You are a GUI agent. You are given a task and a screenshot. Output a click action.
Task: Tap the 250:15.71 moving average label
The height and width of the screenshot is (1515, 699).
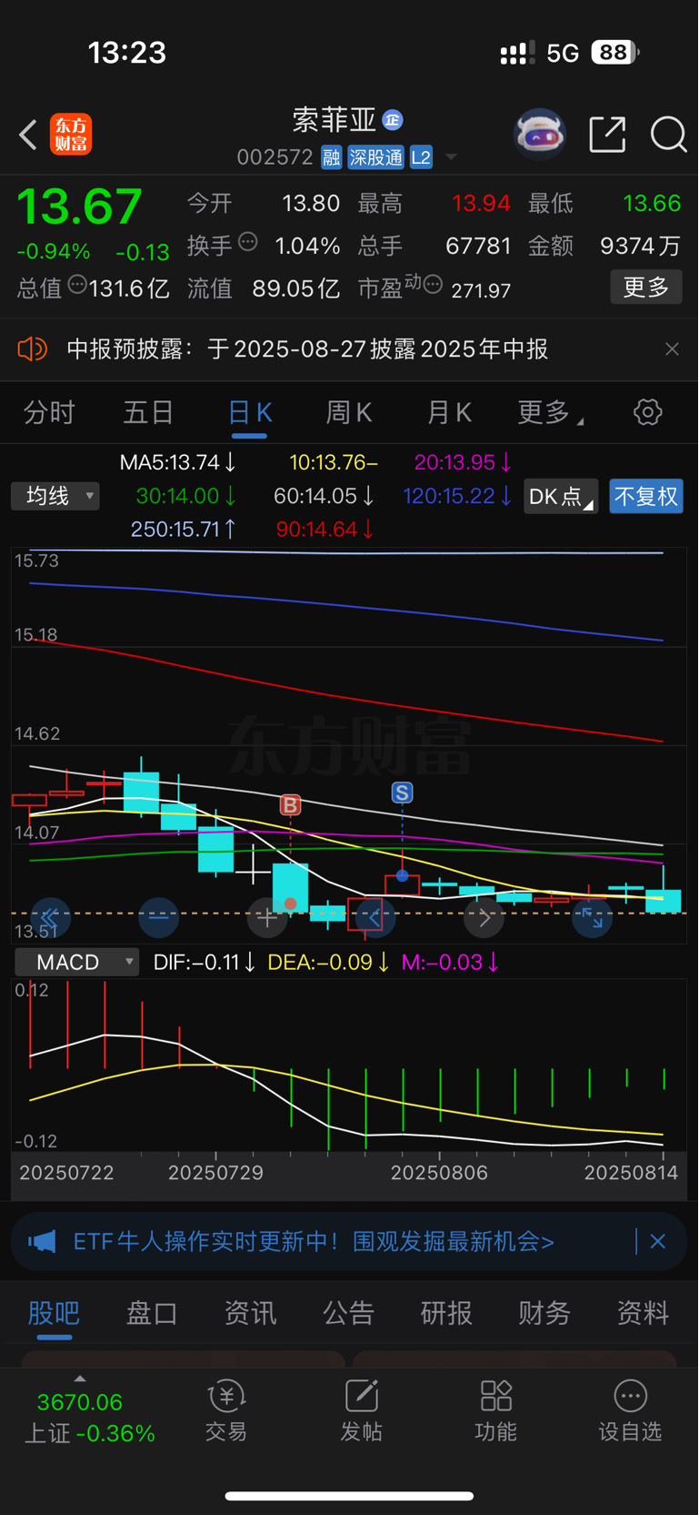tap(185, 529)
